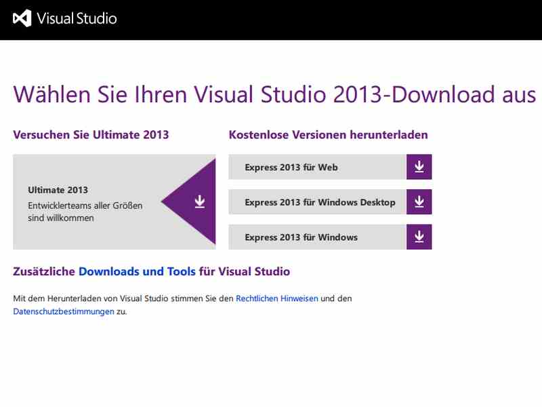Open the Datenschutzbestimmungen link
The height and width of the screenshot is (407, 542).
[64, 311]
